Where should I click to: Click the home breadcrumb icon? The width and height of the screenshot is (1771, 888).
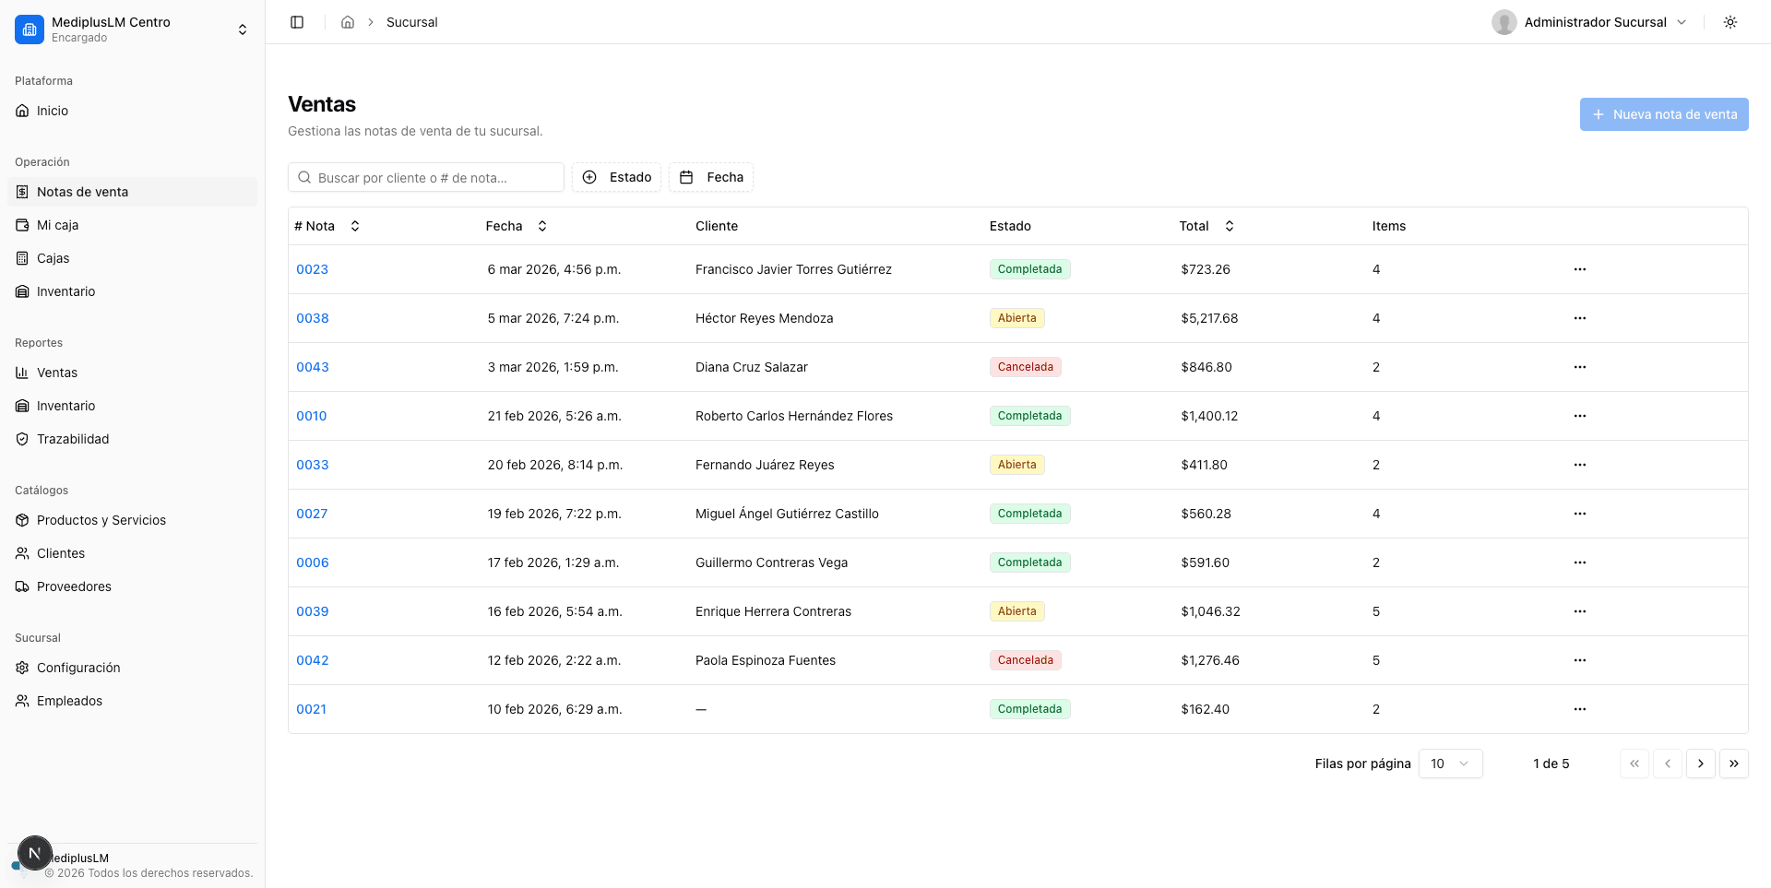click(348, 22)
